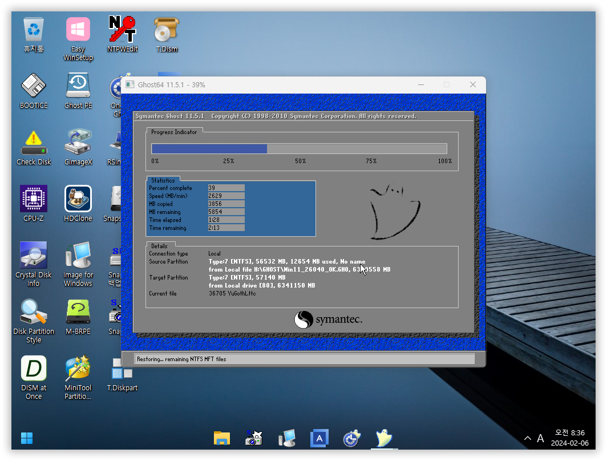This screenshot has height=461, width=607.
Task: Open HDClone desktop shortcut
Action: [x=78, y=204]
